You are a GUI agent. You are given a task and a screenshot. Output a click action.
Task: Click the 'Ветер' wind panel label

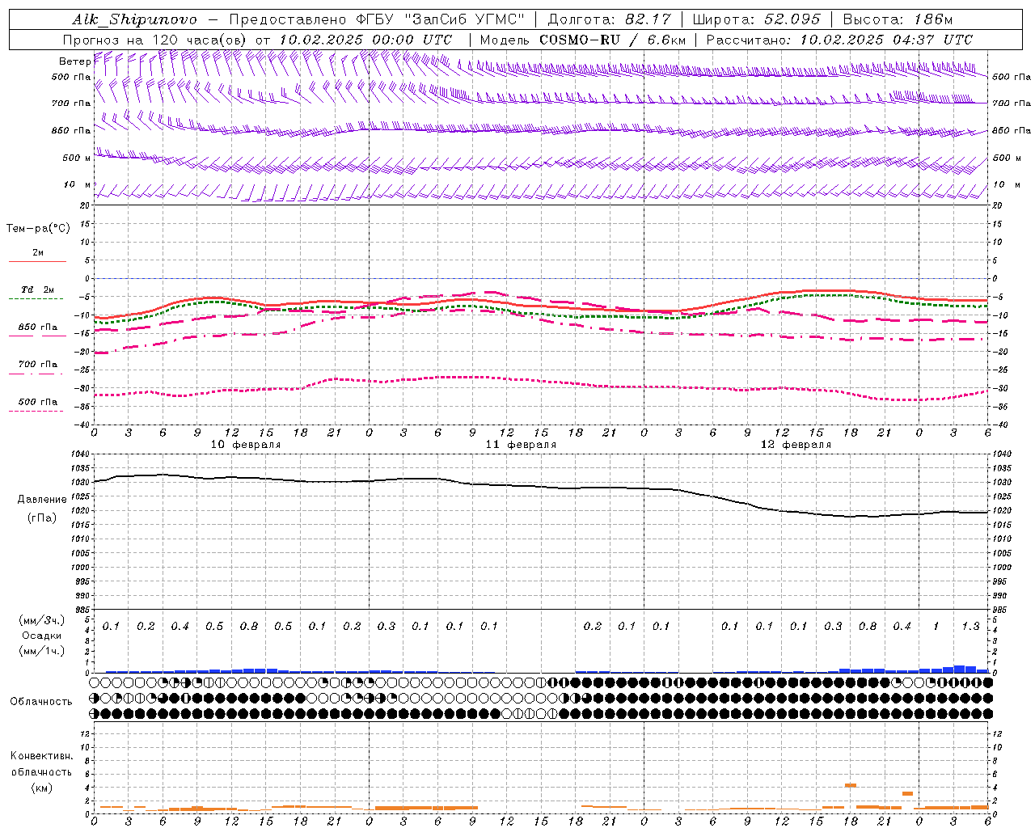(x=74, y=61)
